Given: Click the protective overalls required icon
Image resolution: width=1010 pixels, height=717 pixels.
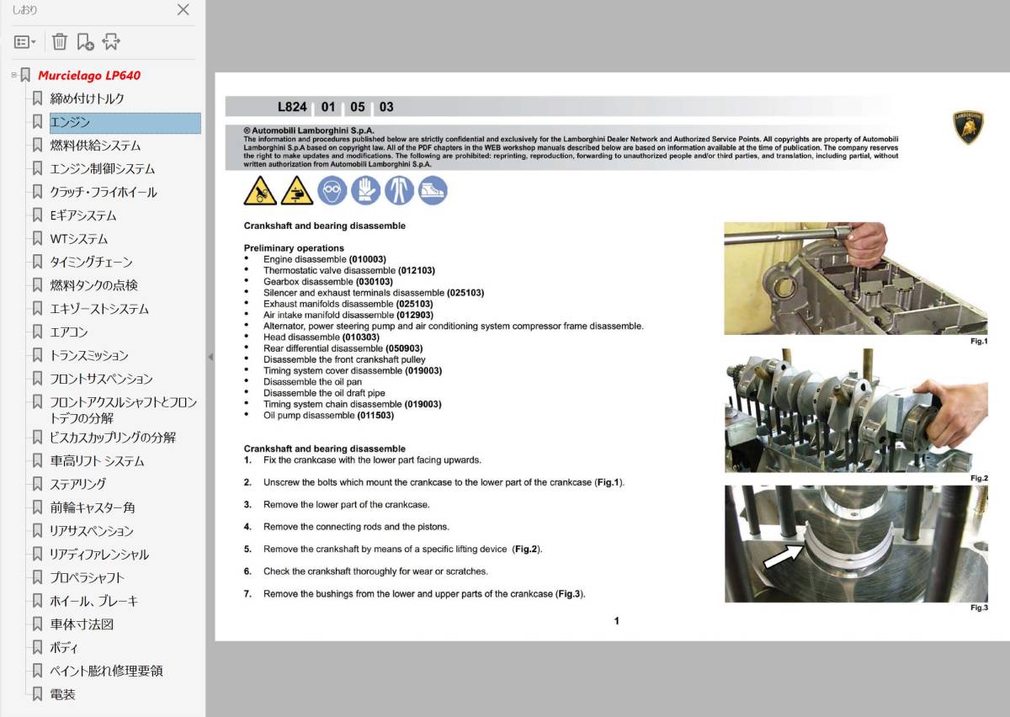Looking at the screenshot, I should [400, 191].
